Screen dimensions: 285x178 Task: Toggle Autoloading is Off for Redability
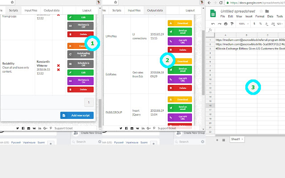point(80,54)
